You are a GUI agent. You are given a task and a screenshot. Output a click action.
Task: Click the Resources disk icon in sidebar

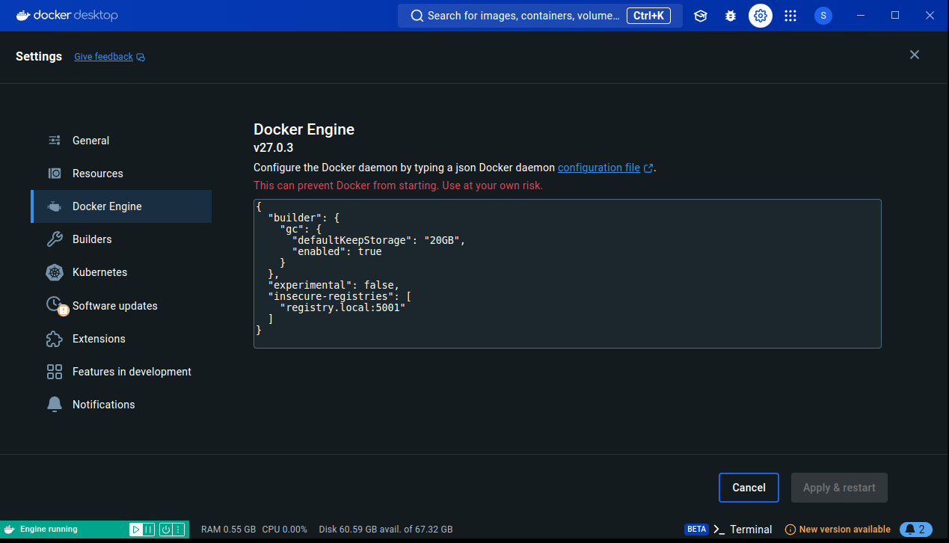point(55,174)
